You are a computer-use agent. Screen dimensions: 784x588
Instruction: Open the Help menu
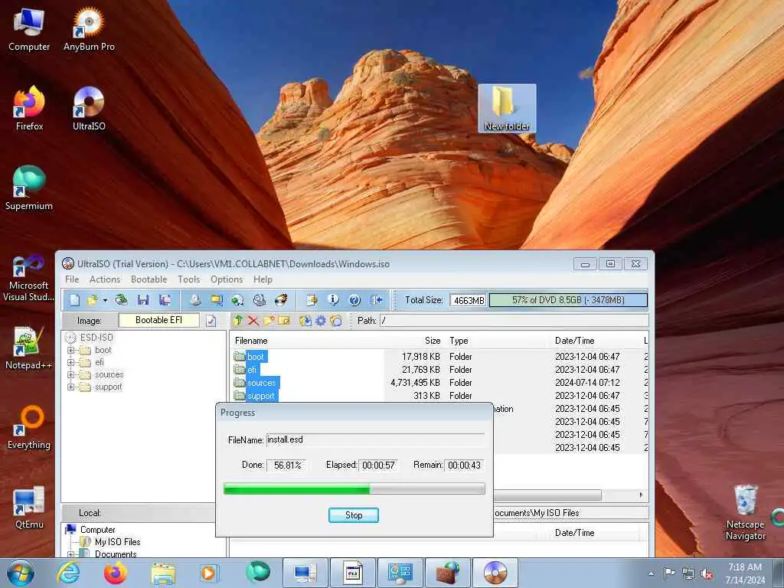(263, 279)
